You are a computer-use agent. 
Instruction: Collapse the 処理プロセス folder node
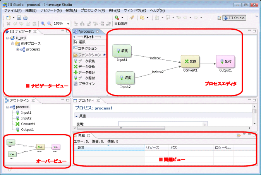pos(12,44)
